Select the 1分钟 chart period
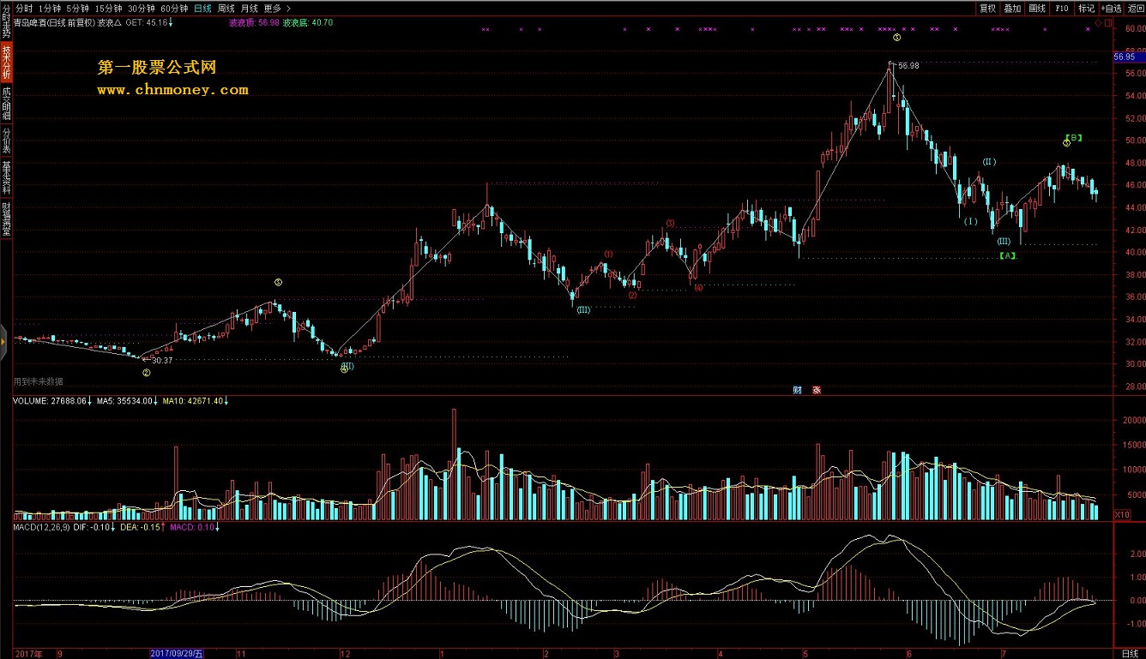This screenshot has width=1146, height=659. 51,8
